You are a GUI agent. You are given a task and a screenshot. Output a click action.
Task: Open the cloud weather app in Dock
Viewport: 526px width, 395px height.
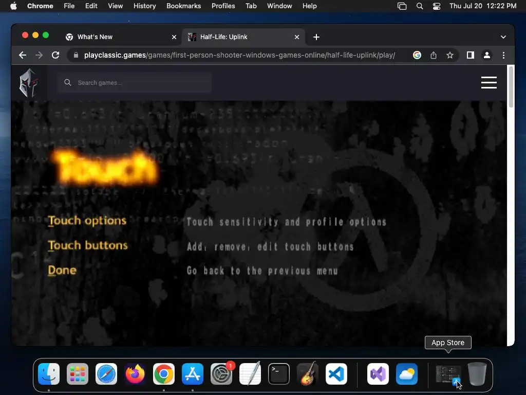407,374
